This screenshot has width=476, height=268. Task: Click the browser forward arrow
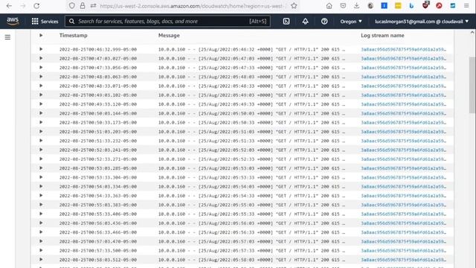click(x=23, y=6)
